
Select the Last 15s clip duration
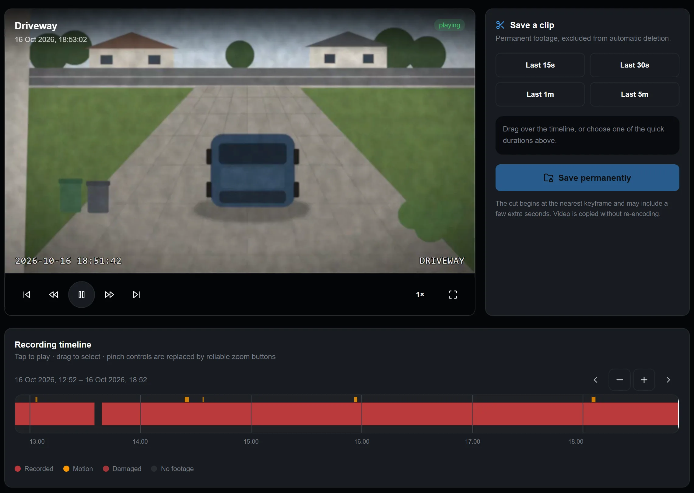coord(540,65)
